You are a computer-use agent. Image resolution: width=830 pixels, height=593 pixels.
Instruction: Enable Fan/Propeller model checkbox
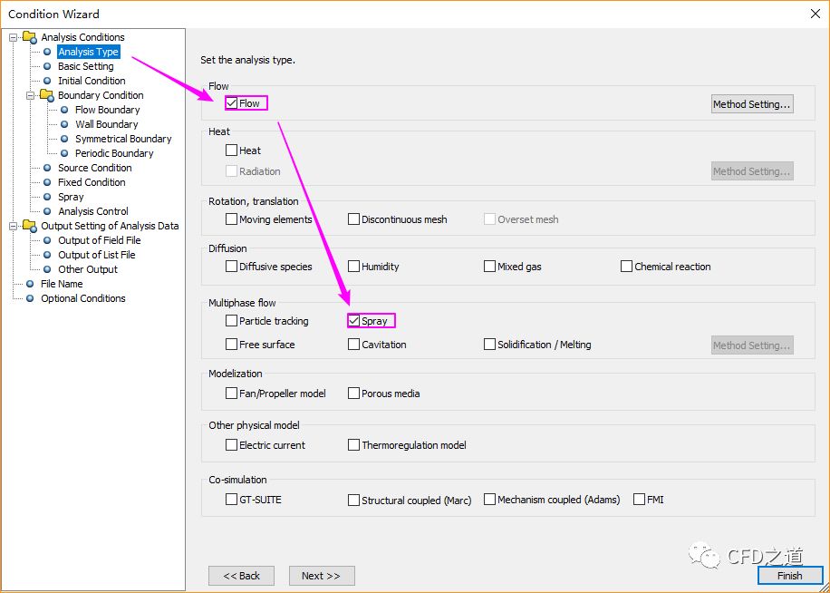[231, 394]
